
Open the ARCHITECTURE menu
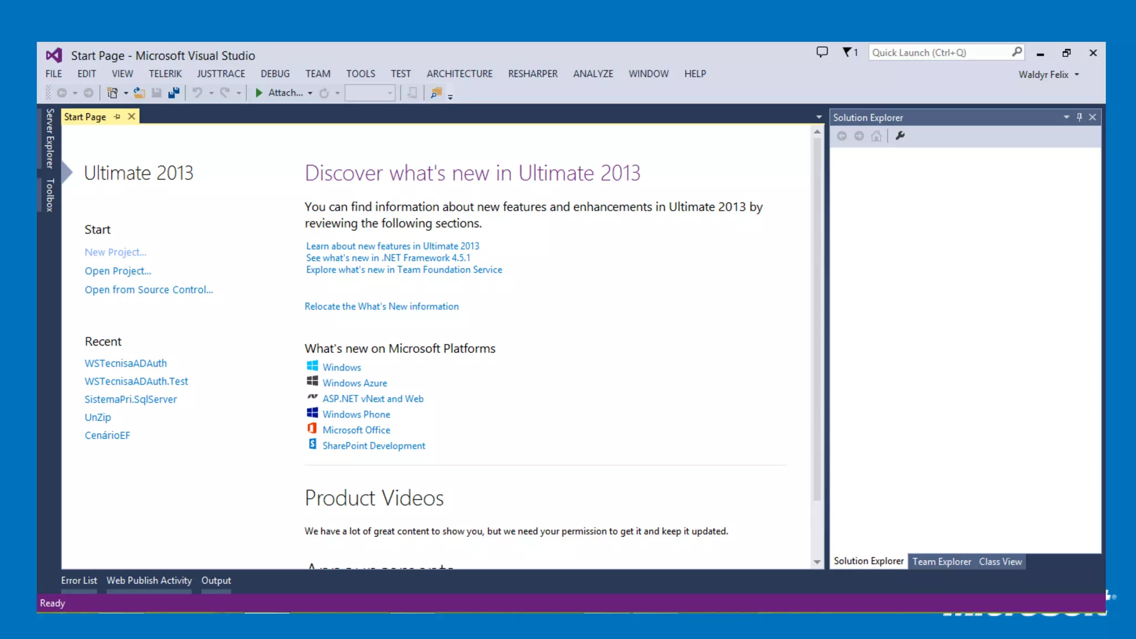click(x=459, y=74)
